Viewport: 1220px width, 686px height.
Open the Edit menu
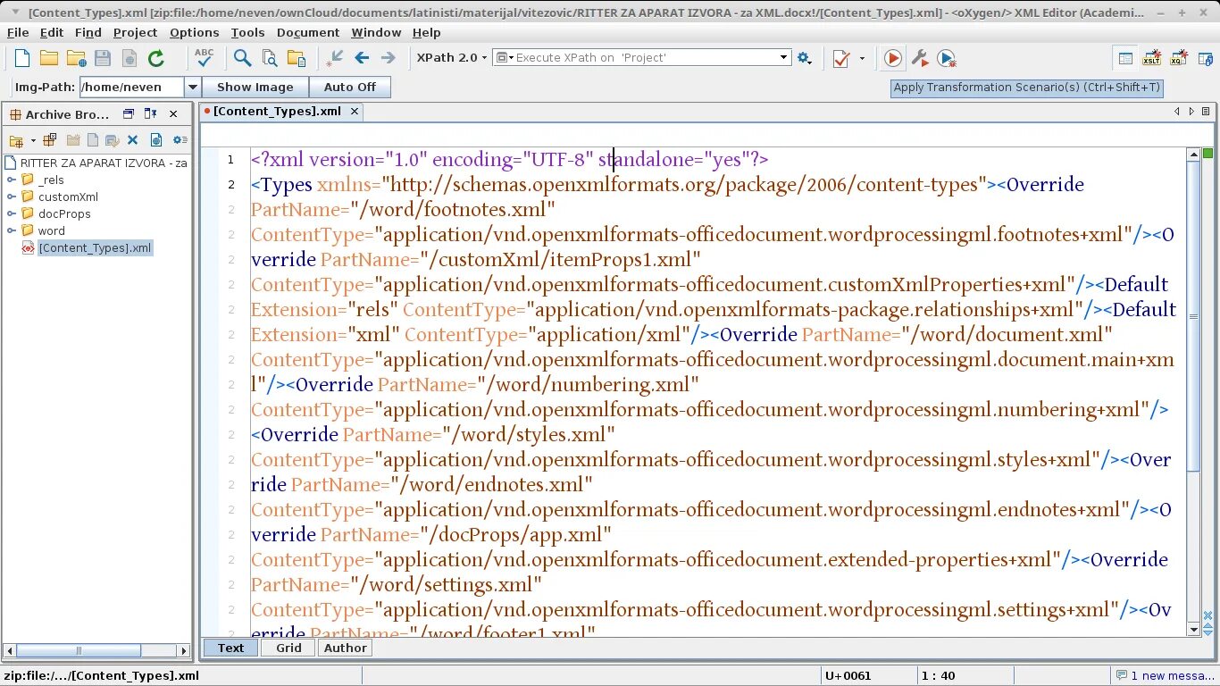coord(51,32)
